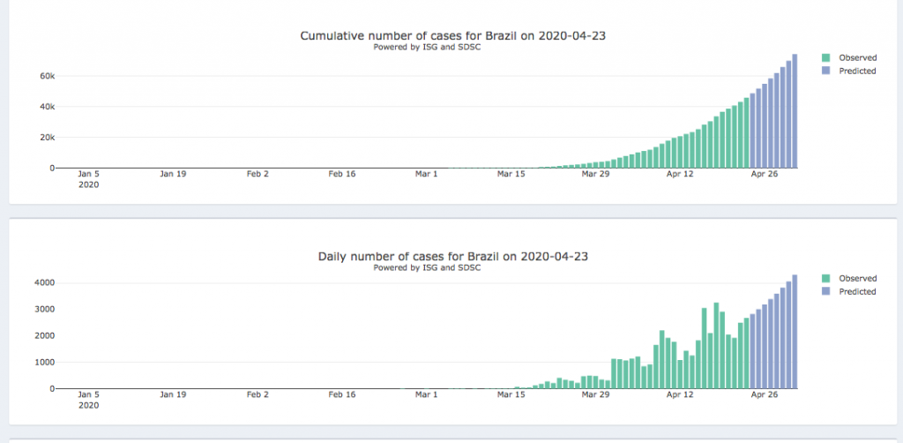Click purple Predicted swatch in daily chart legend

click(826, 291)
